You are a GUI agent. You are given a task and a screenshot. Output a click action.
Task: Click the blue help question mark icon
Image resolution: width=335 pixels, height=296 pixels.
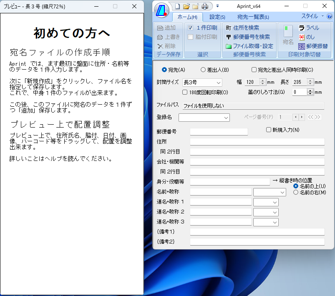click(330, 16)
